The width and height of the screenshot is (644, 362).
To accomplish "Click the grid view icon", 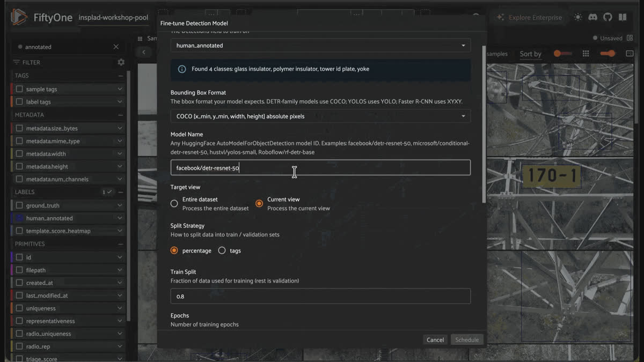I will pyautogui.click(x=586, y=54).
